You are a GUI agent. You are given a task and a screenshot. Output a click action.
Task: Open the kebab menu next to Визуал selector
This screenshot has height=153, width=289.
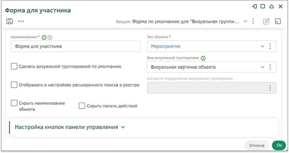pyautogui.click(x=253, y=21)
